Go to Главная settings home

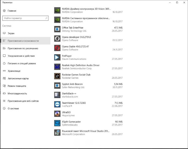(12, 11)
